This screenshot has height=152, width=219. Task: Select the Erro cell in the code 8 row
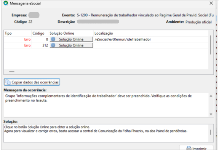pyautogui.click(x=18, y=39)
